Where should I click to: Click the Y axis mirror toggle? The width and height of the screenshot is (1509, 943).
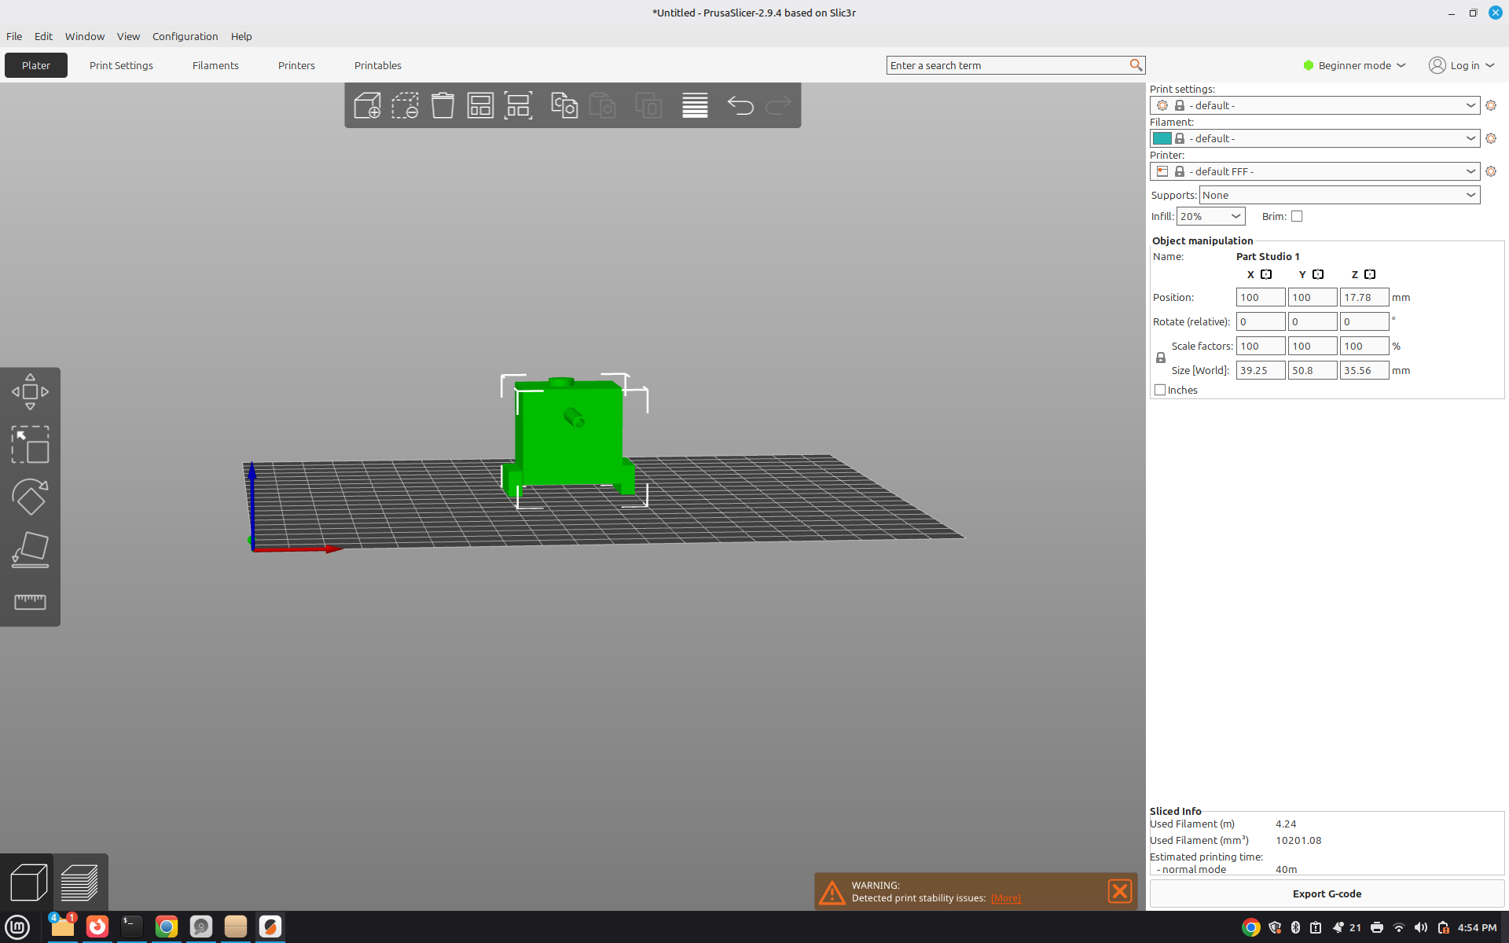[1318, 274]
